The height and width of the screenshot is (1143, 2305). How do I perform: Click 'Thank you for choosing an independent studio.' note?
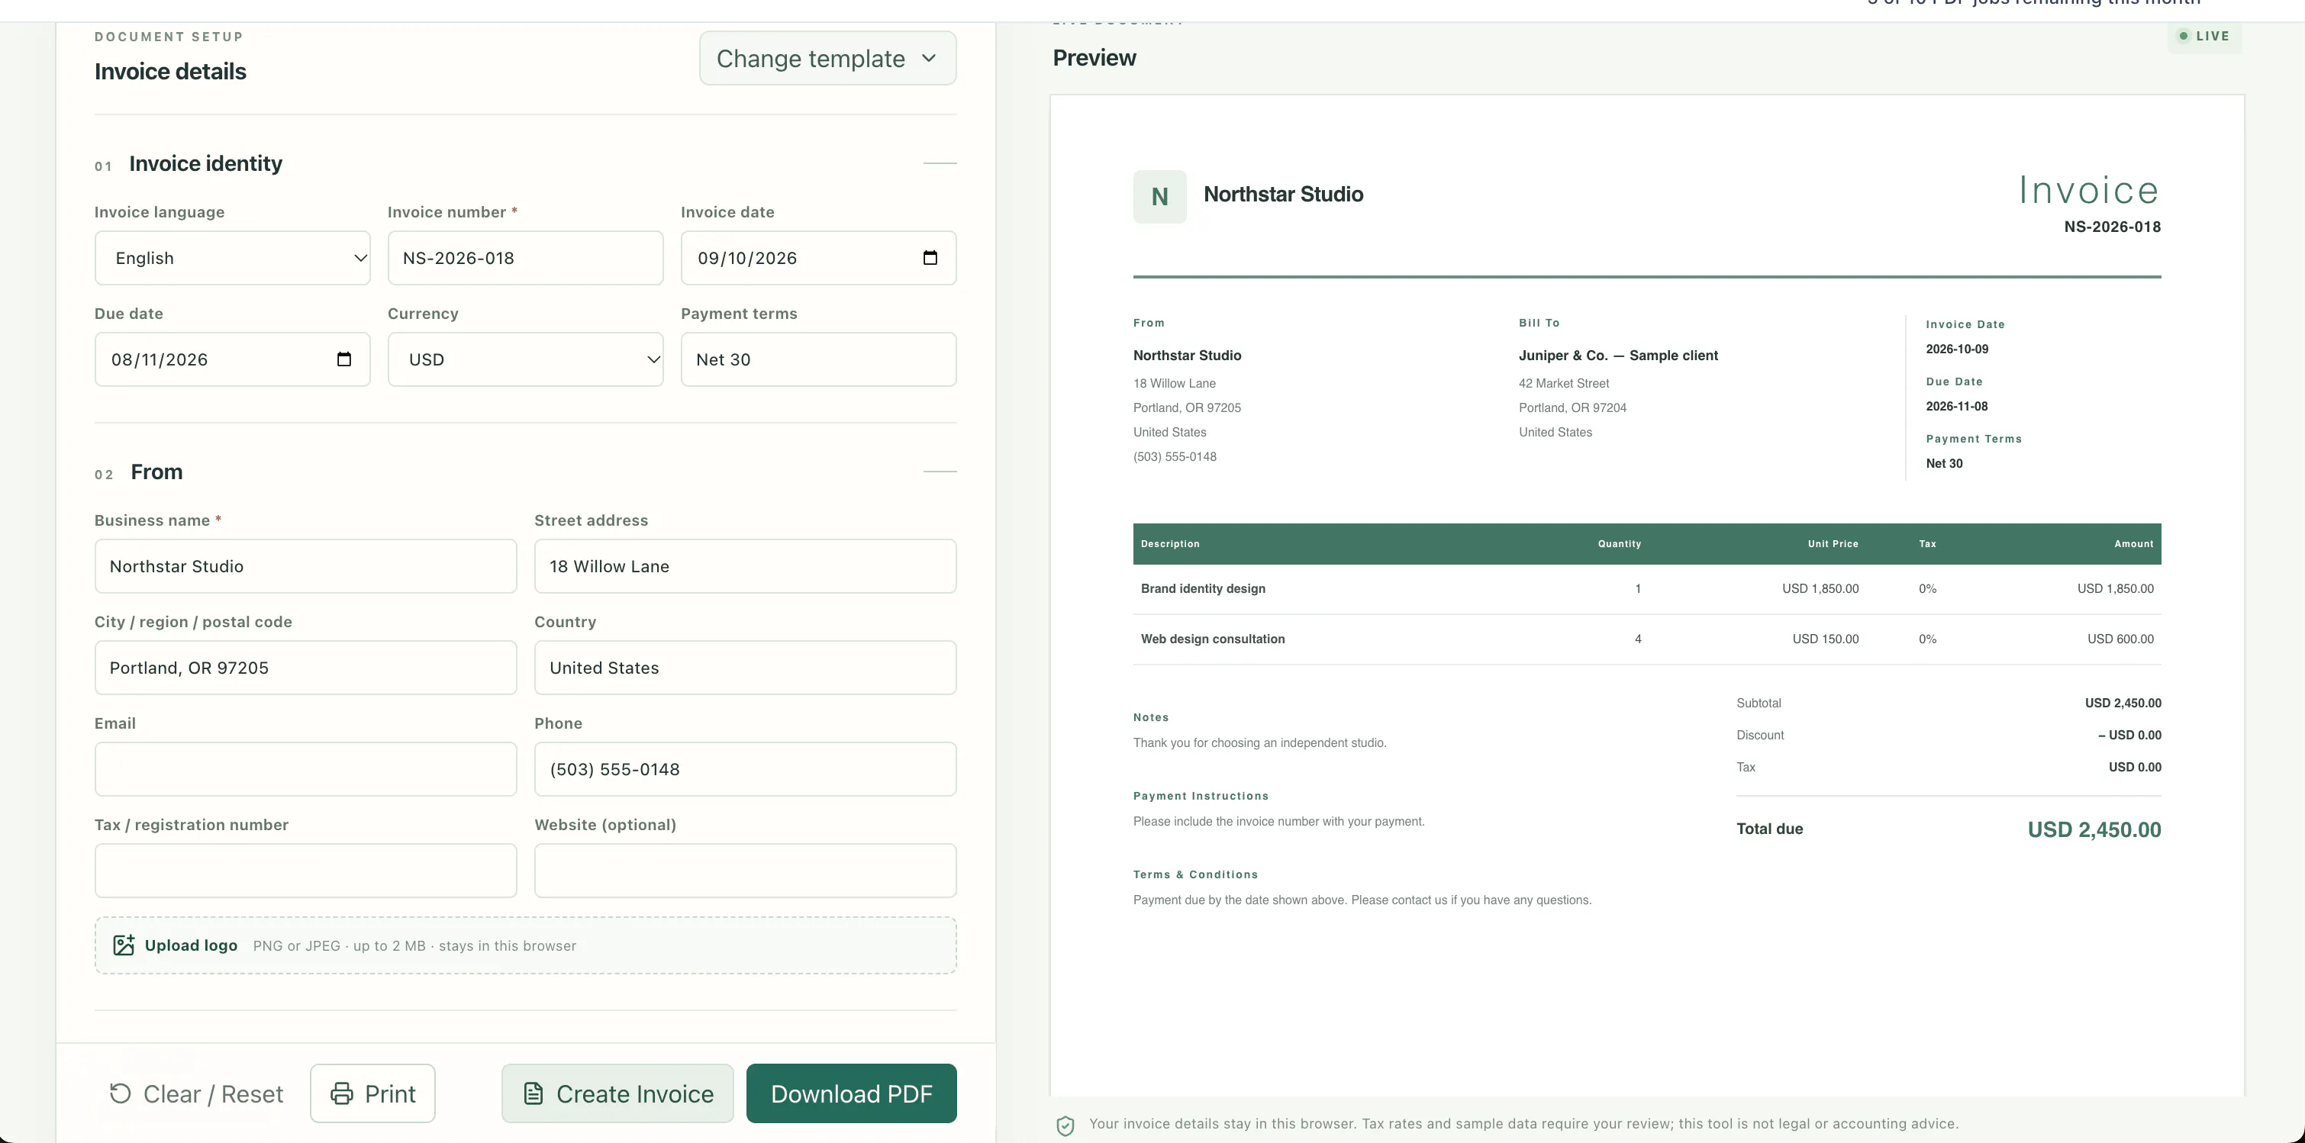1260,743
